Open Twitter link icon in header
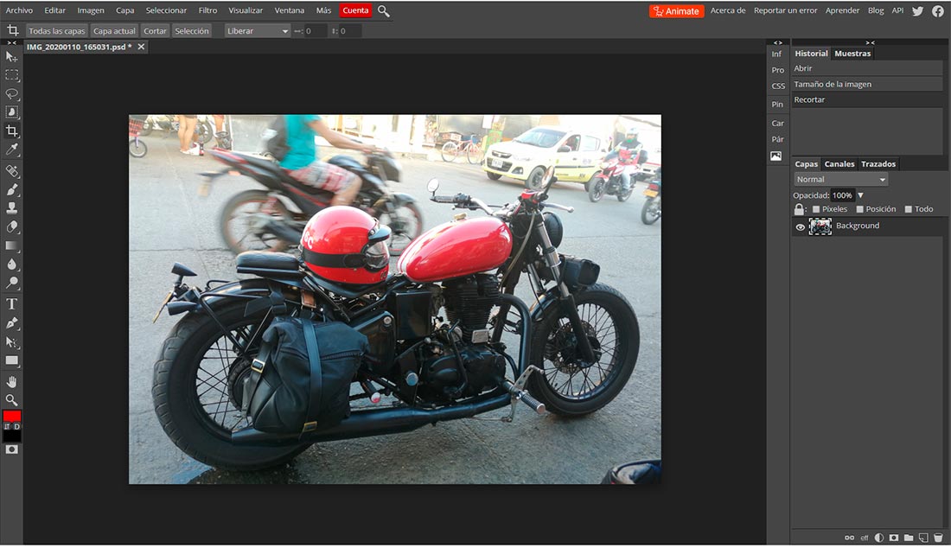The image size is (951, 548). [918, 11]
